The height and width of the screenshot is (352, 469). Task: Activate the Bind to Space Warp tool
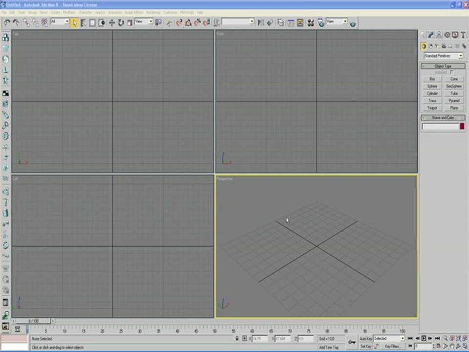click(44, 23)
